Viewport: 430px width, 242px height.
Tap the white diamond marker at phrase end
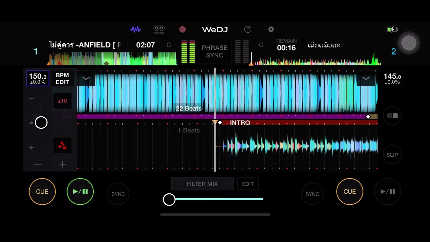(x=368, y=117)
